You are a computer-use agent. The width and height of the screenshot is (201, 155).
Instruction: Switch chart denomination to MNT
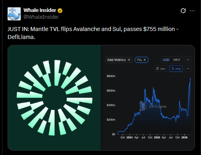pyautogui.click(x=177, y=60)
